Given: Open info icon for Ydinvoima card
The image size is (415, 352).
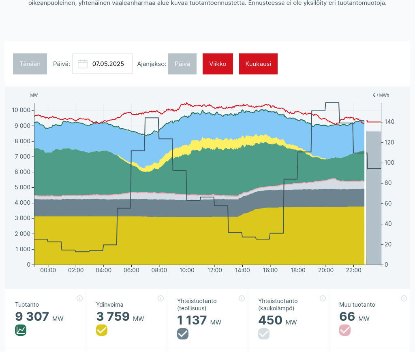Looking at the screenshot, I should [160, 299].
